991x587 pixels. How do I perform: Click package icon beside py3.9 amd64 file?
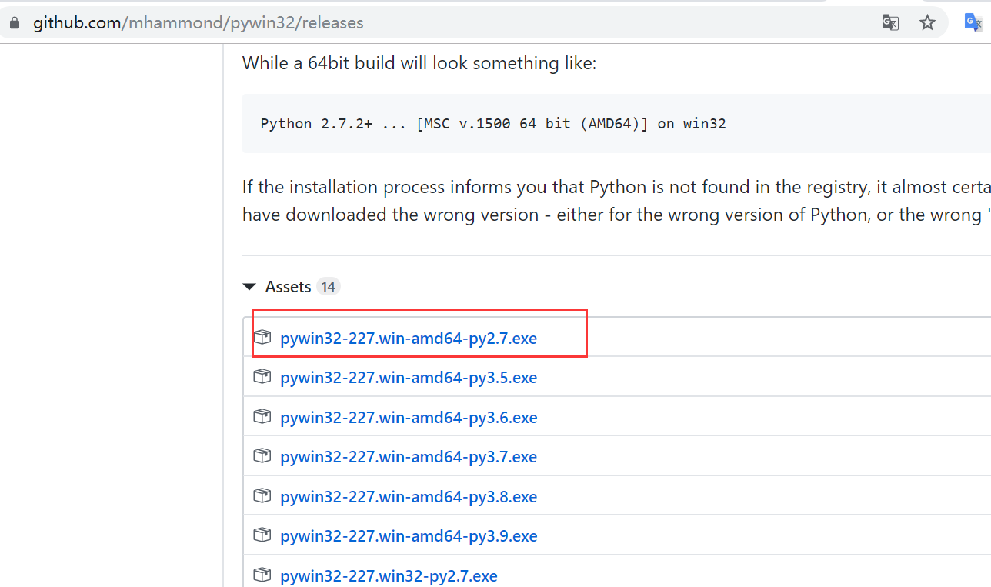(262, 535)
